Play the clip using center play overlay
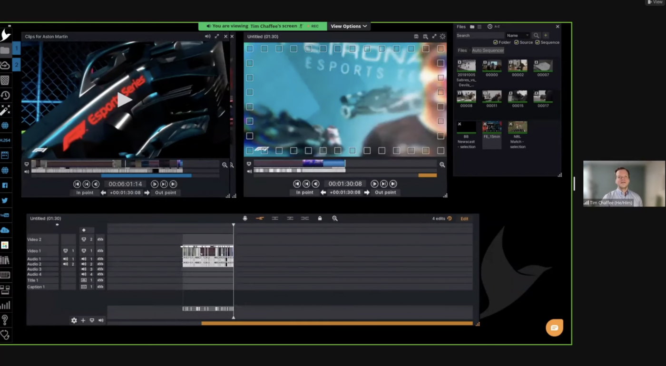 (x=125, y=99)
